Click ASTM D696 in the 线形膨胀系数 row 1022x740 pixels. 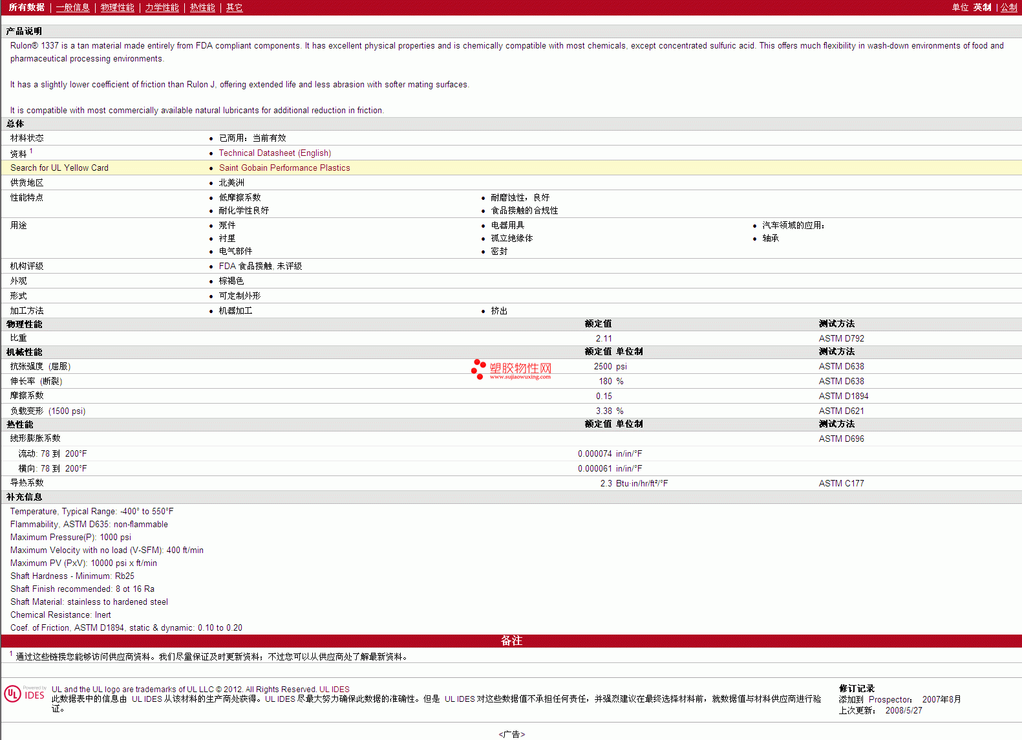[841, 439]
